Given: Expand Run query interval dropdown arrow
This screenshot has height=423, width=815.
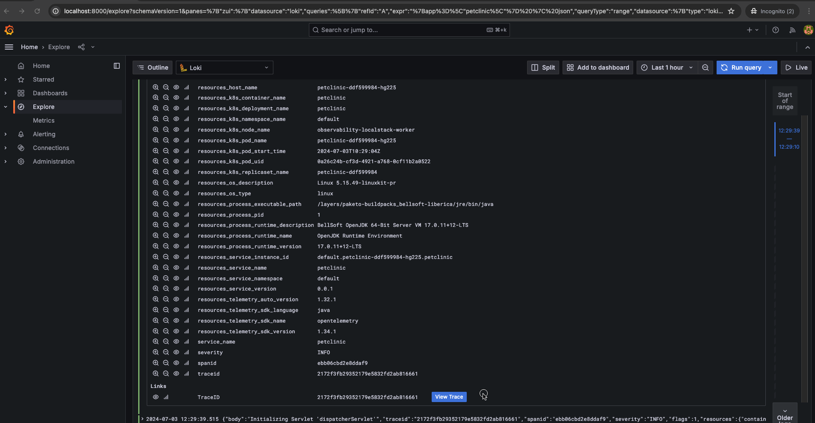Looking at the screenshot, I should 771,68.
